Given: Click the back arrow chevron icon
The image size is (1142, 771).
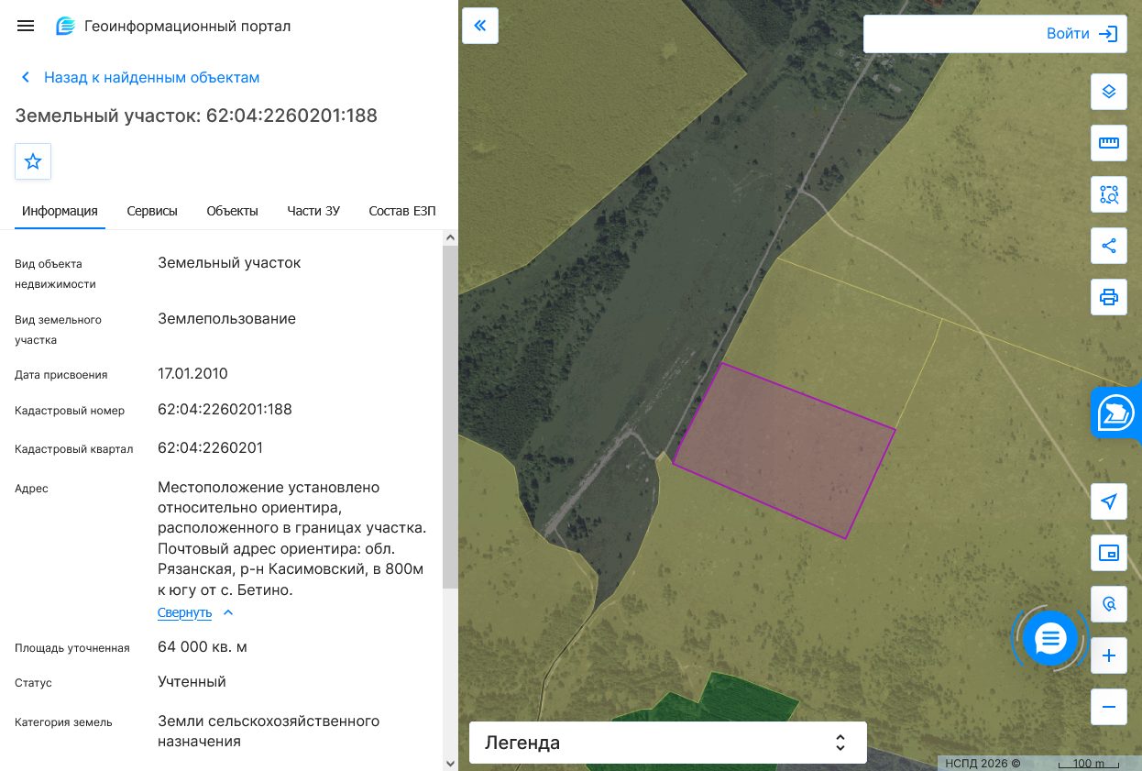Looking at the screenshot, I should coord(26,78).
